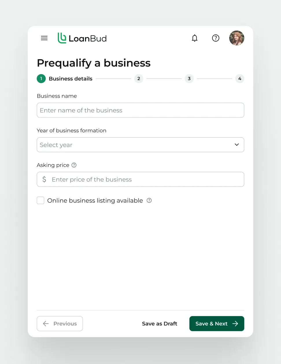This screenshot has height=364, width=281.
Task: Open notifications bell
Action: coord(195,38)
